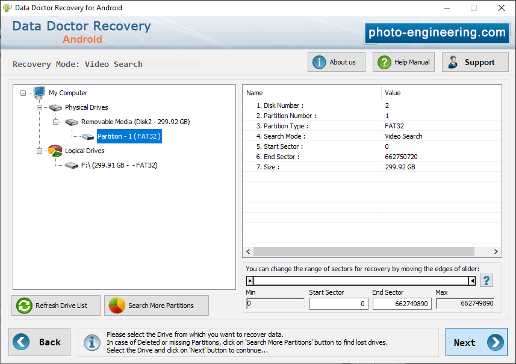Image resolution: width=516 pixels, height=364 pixels.
Task: Click the table's left scroll arrow
Action: click(x=248, y=252)
